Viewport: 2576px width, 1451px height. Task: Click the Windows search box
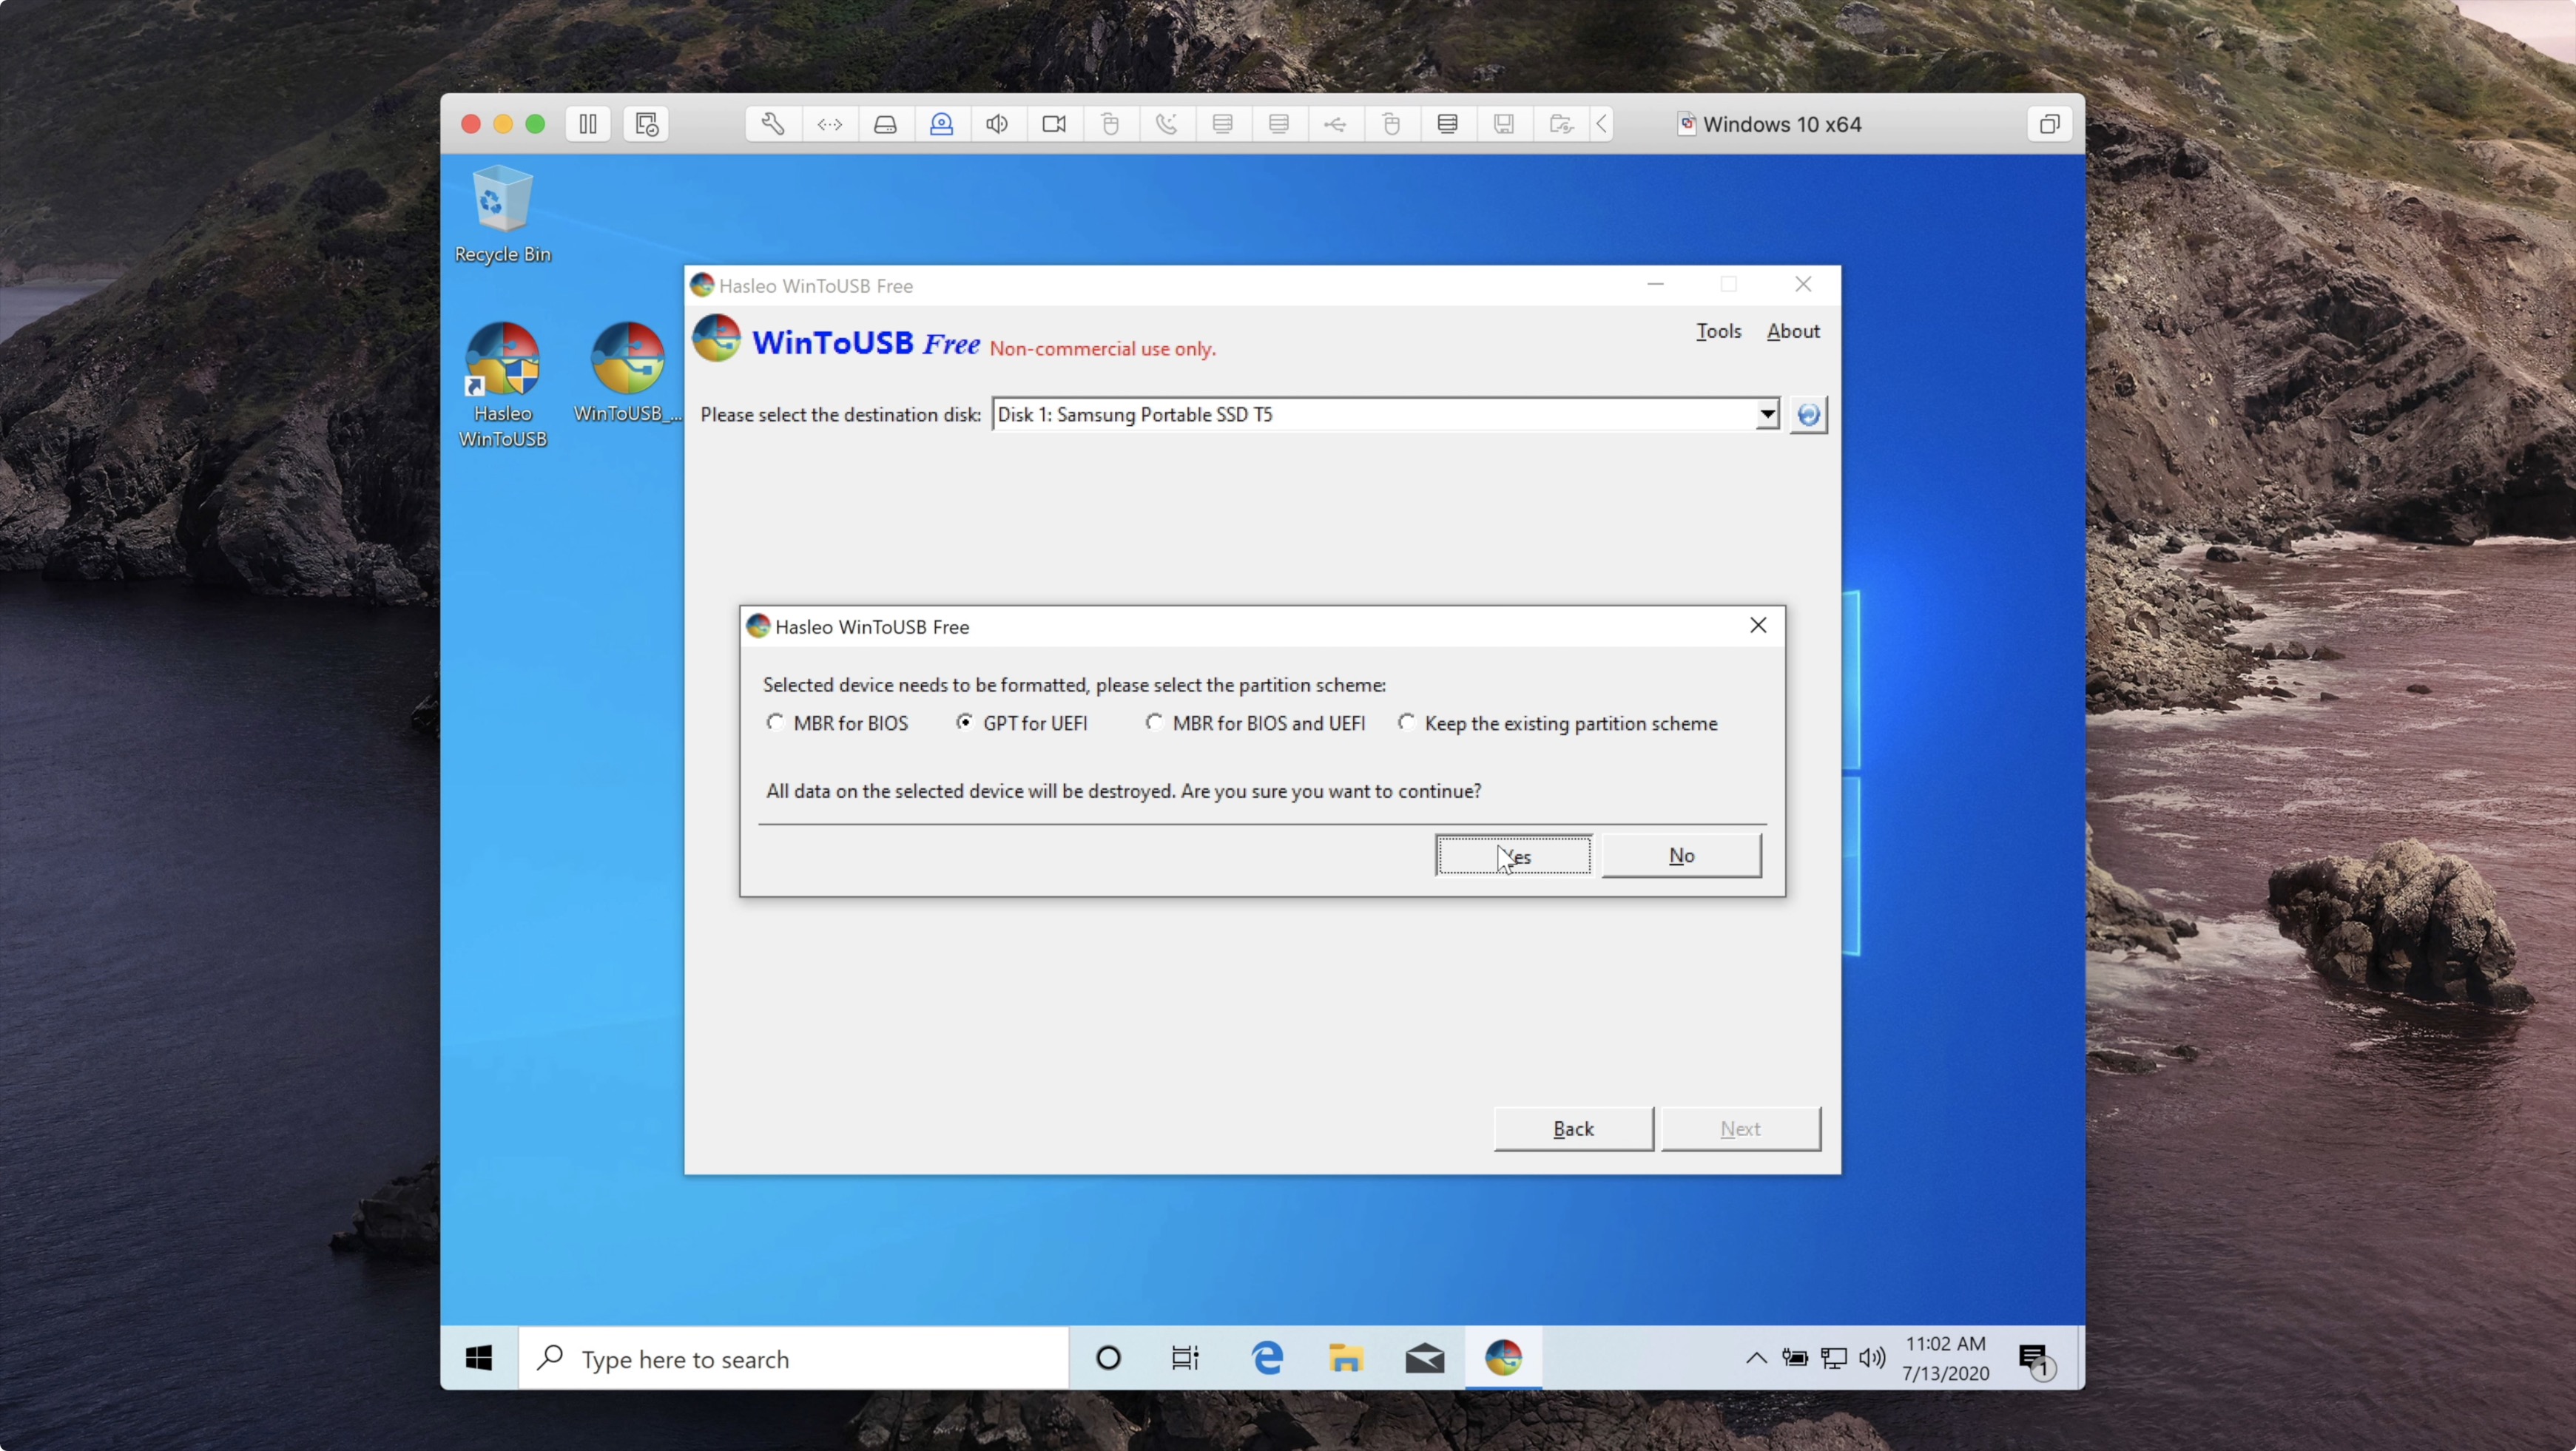coord(794,1359)
